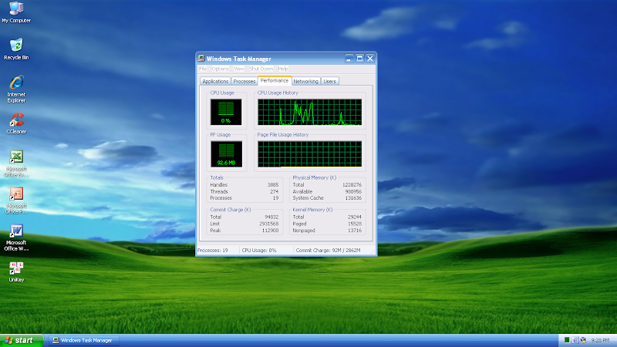Viewport: 617px width, 347px height.
Task: Open the Shut Down menu
Action: (261, 69)
